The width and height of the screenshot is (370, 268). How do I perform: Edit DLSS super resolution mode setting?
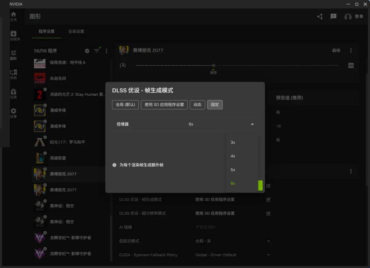click(x=268, y=213)
